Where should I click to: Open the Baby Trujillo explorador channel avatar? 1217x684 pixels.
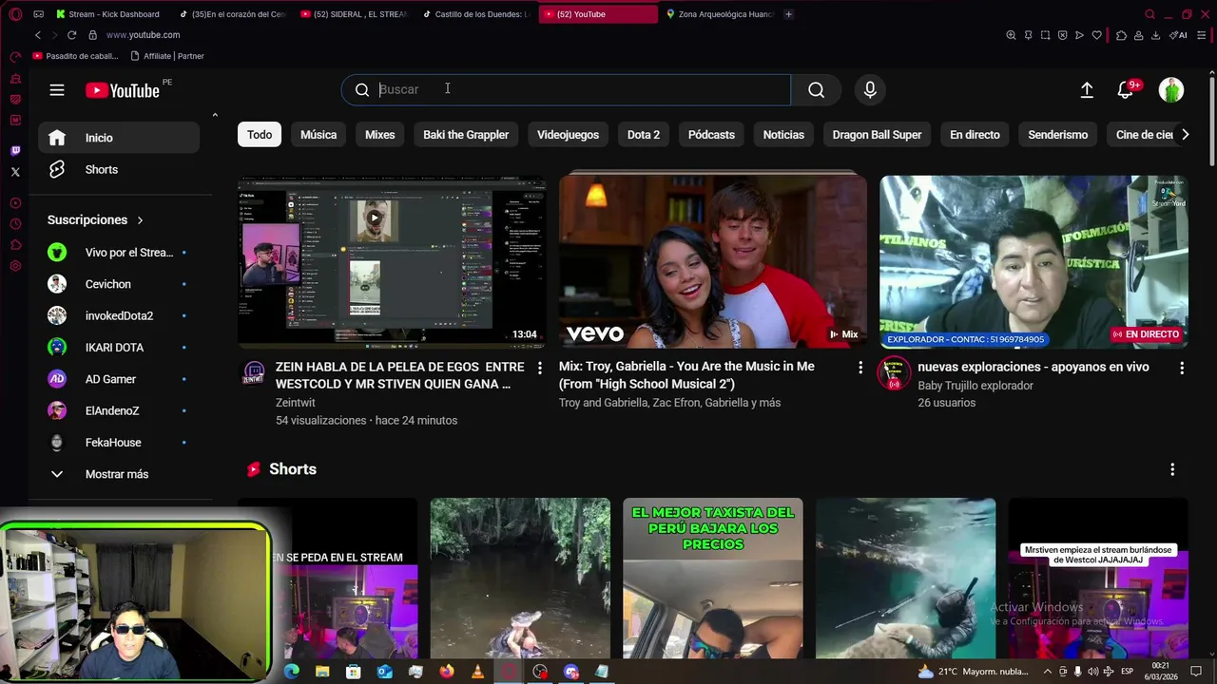coord(894,374)
